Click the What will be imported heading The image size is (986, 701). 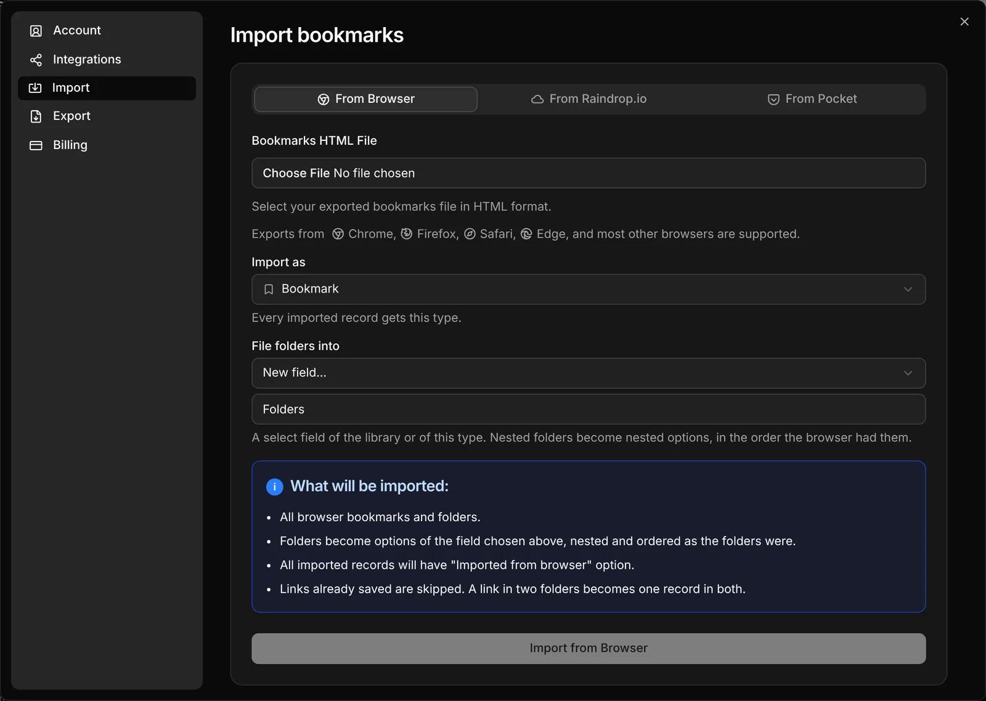click(369, 487)
